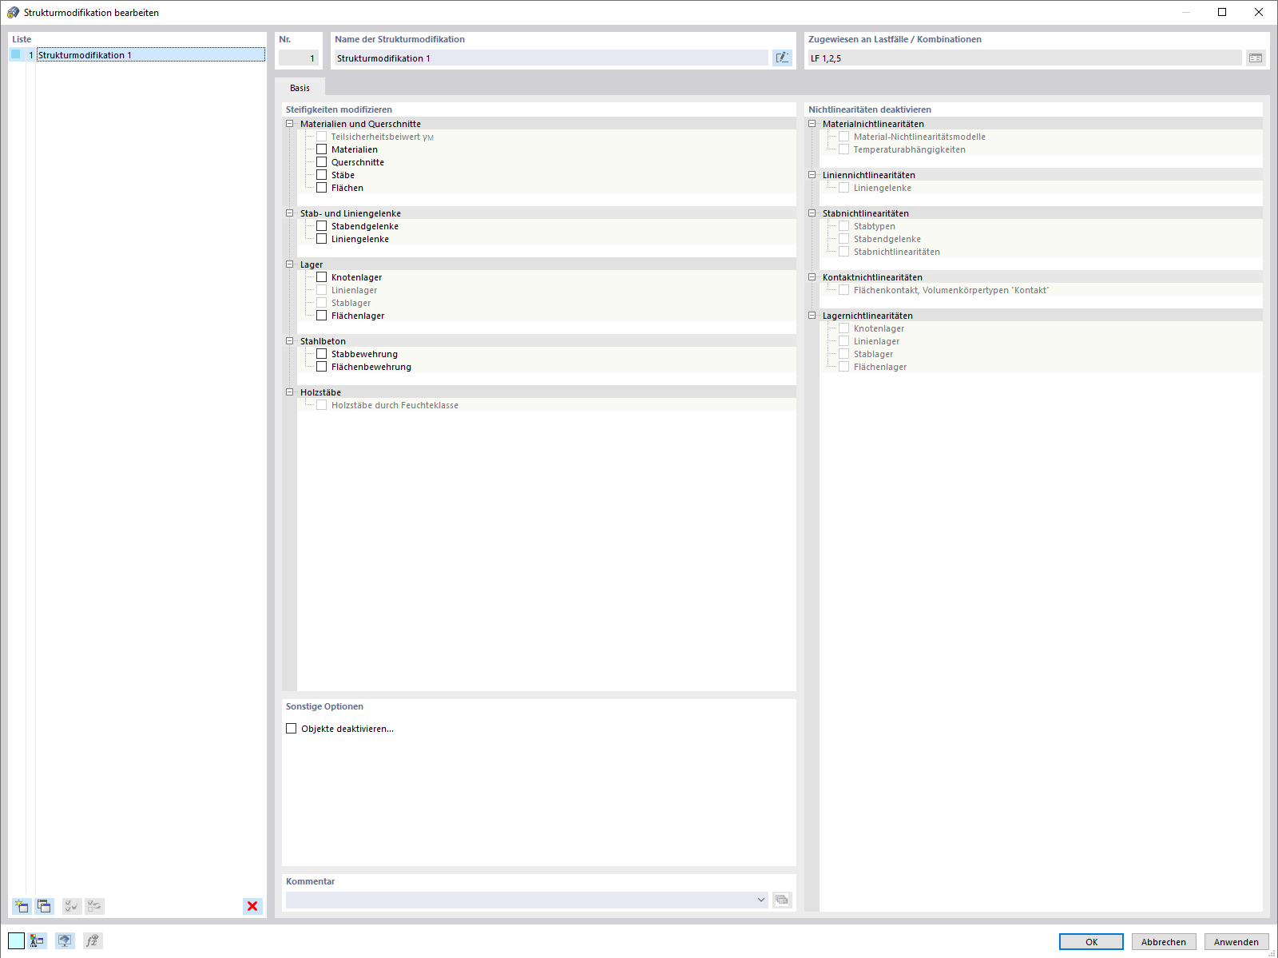Collapse the Materialnichtlinearitäten group
1278x958 pixels.
[x=812, y=124]
